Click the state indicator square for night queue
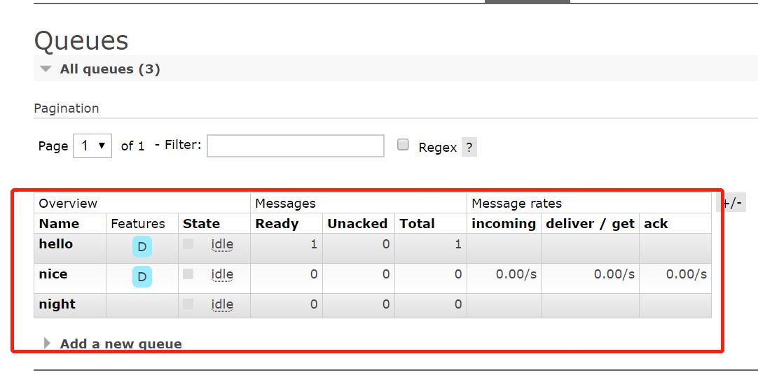This screenshot has height=375, width=758. (x=188, y=304)
